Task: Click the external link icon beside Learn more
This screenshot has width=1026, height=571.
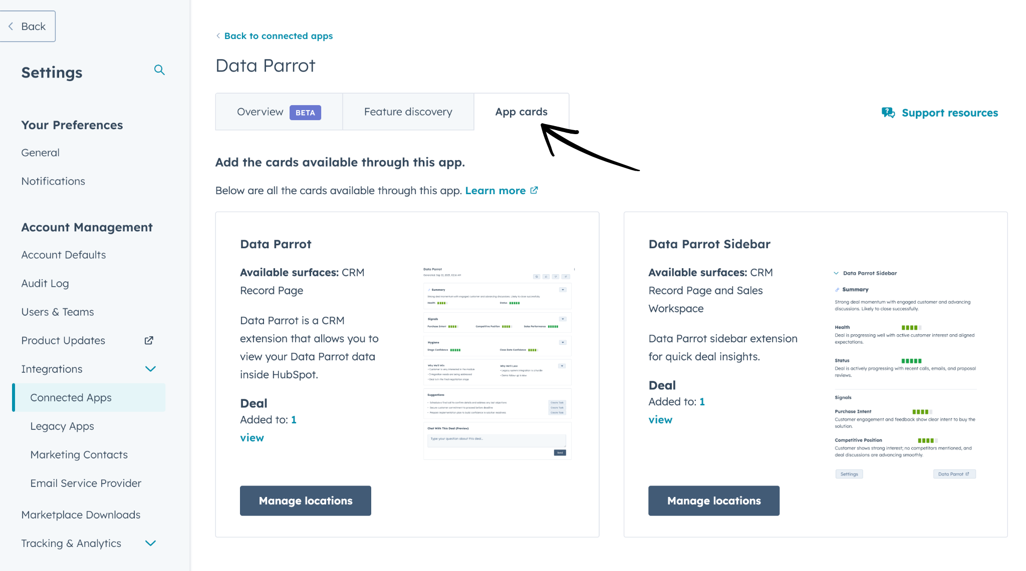Action: coord(534,190)
